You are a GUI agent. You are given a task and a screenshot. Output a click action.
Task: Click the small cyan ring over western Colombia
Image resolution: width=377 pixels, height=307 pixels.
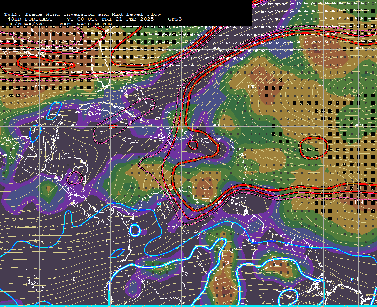[x=135, y=230]
